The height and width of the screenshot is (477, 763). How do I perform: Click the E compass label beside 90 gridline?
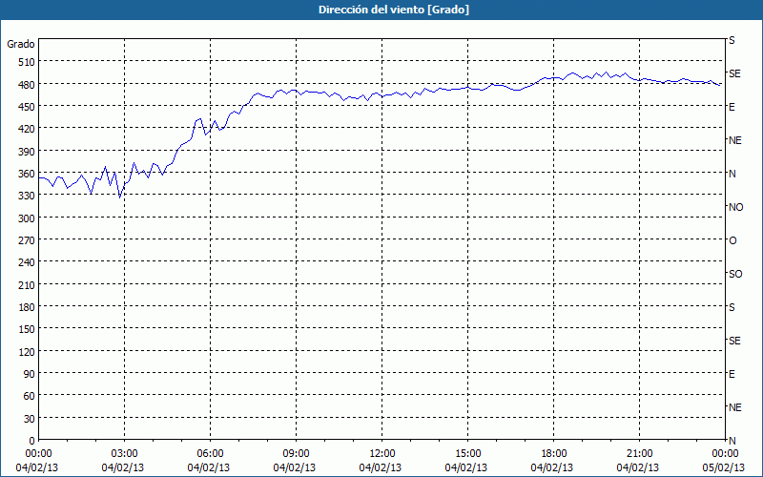point(732,374)
